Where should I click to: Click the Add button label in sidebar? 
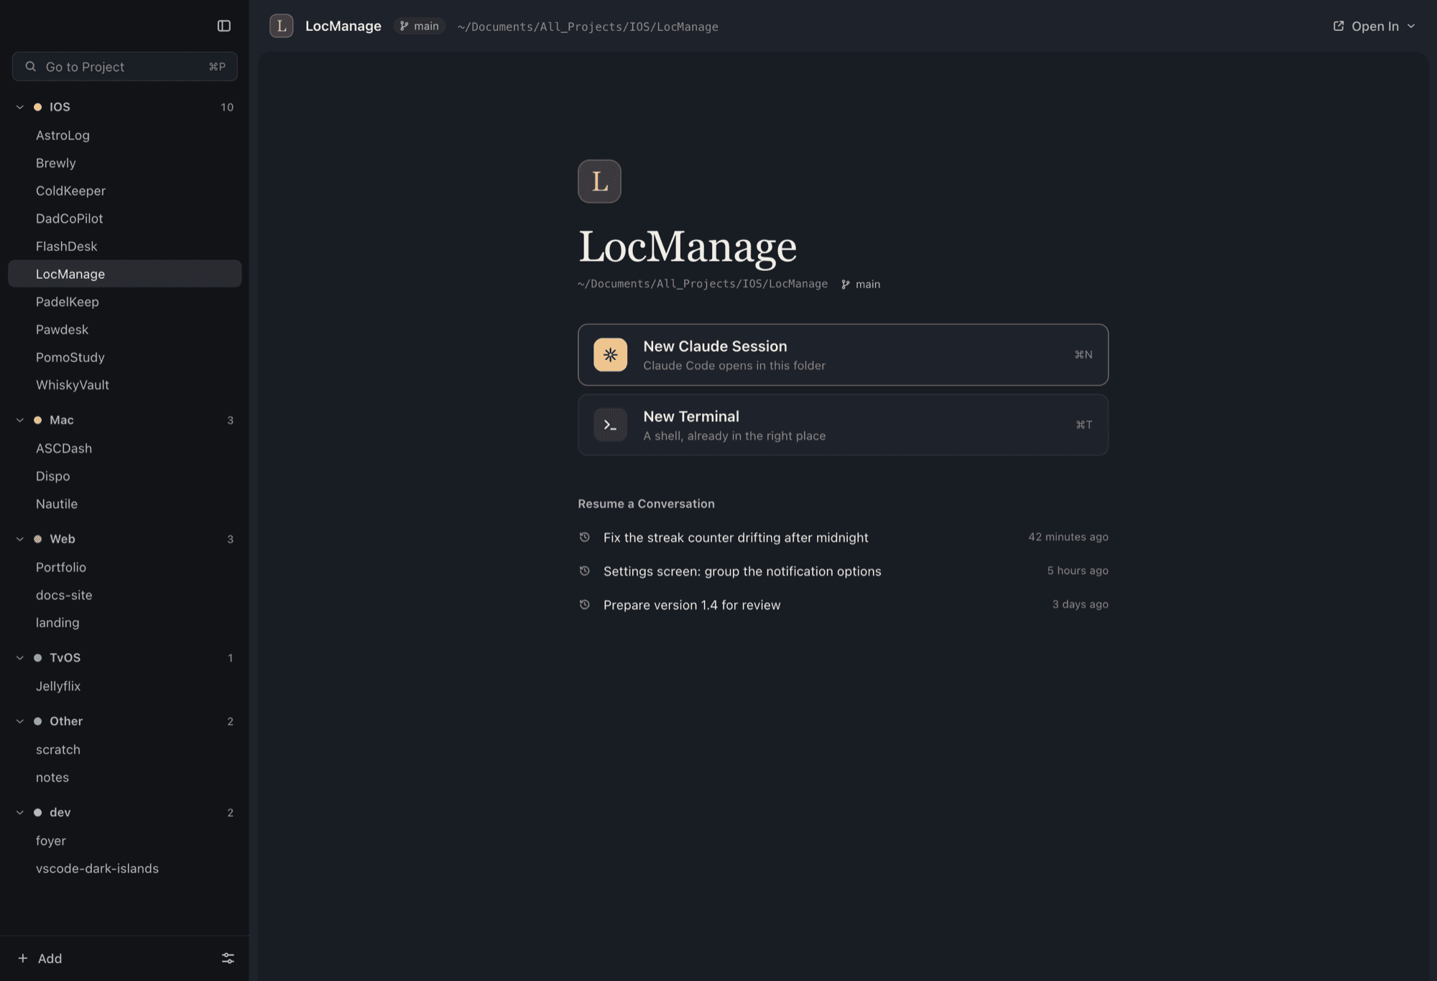coord(50,958)
